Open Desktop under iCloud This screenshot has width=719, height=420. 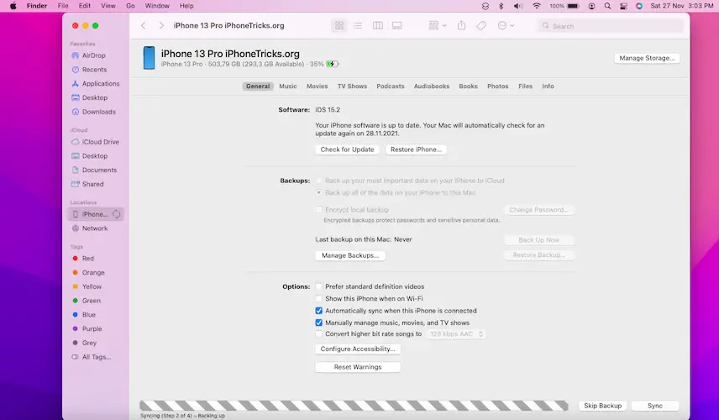tap(95, 156)
